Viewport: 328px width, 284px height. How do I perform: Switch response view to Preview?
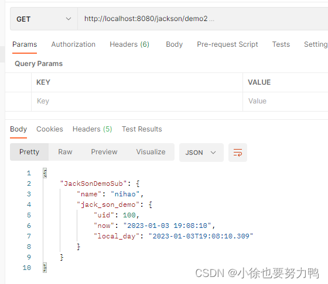click(x=104, y=152)
